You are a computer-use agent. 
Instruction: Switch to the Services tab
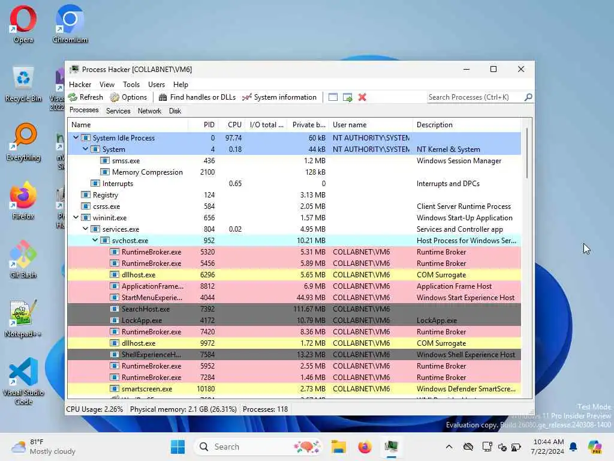tap(118, 111)
